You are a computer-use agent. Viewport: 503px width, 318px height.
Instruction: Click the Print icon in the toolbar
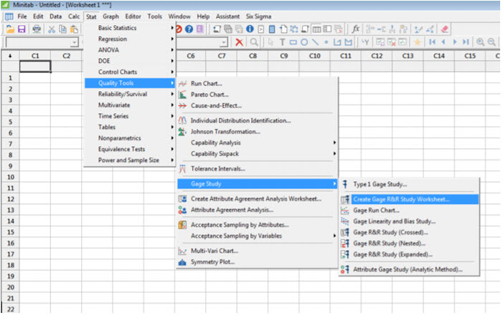pos(37,29)
